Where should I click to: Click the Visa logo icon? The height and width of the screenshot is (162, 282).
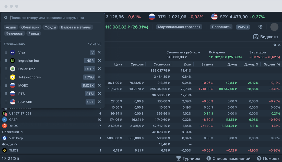pyautogui.click(x=13, y=52)
